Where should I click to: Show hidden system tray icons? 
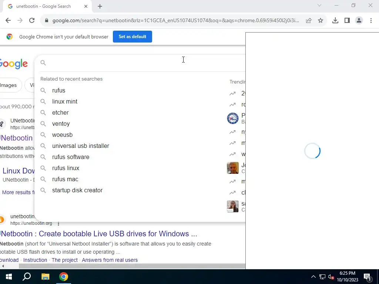click(313, 277)
